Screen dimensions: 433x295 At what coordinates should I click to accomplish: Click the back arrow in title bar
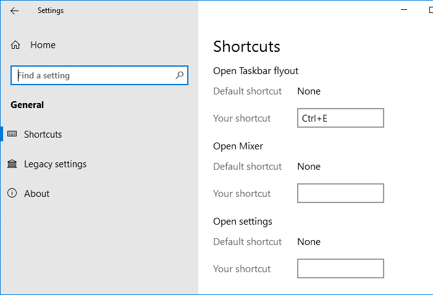(15, 10)
